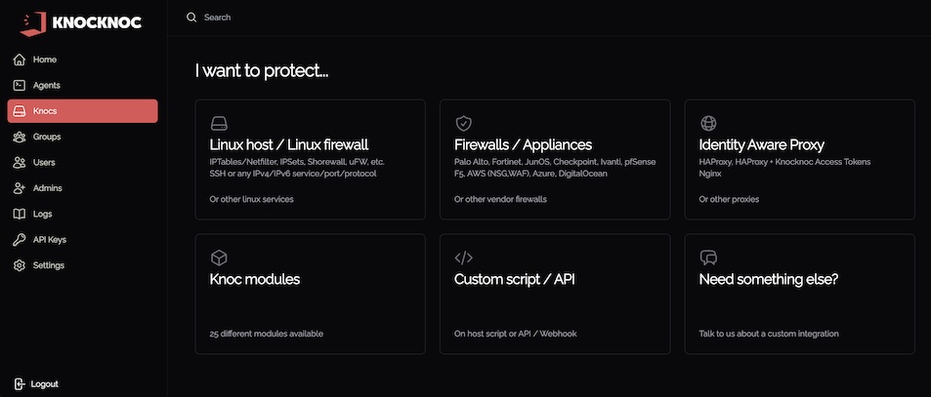Select the Knocs sidebar item
This screenshot has width=931, height=397.
(82, 111)
